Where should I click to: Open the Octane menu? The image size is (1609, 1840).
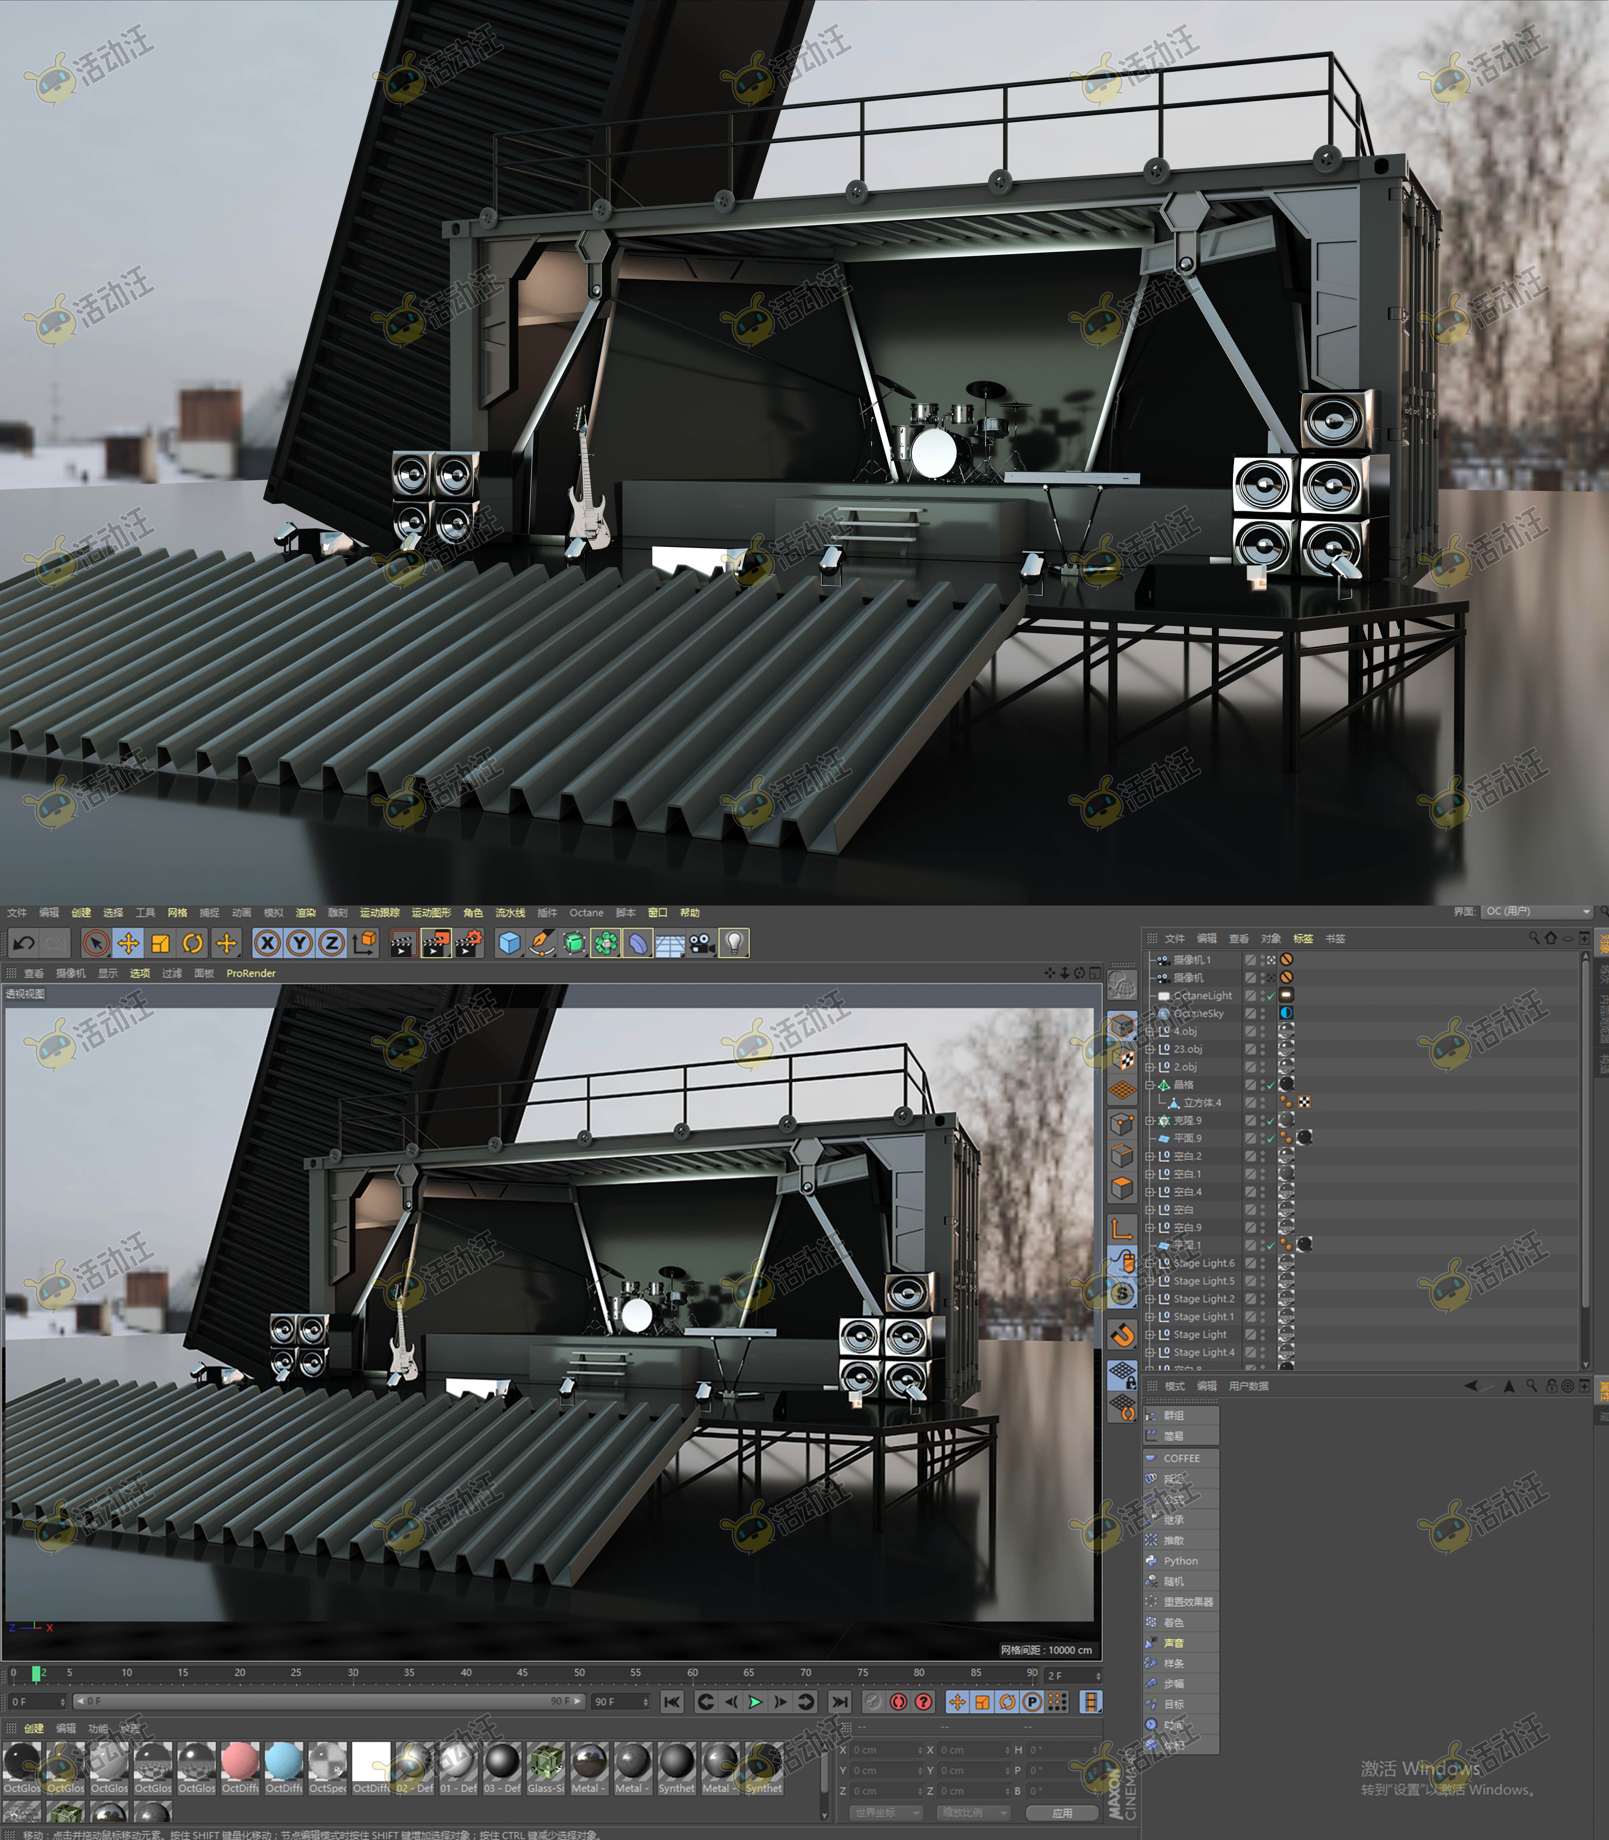pos(586,912)
